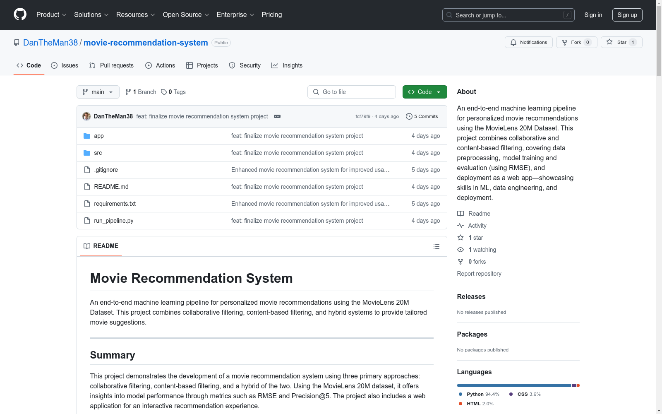Expand the Resources menu

[x=136, y=14]
